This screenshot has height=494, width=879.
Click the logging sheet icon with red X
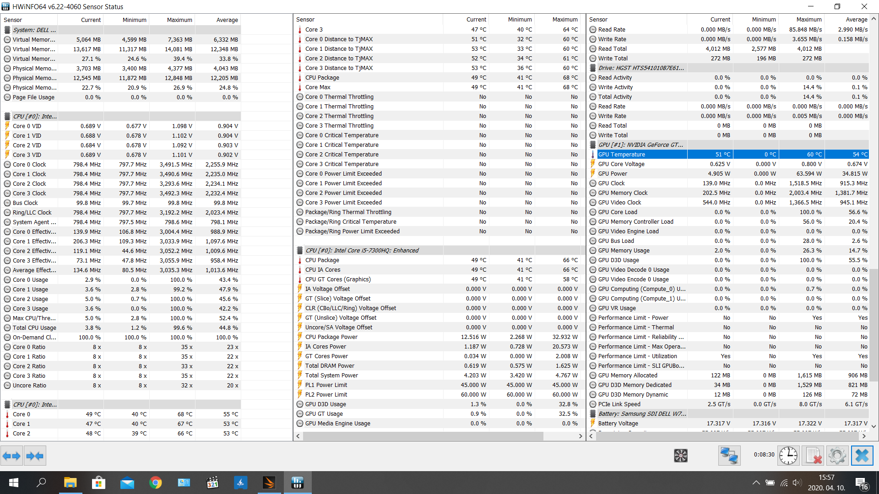point(813,456)
